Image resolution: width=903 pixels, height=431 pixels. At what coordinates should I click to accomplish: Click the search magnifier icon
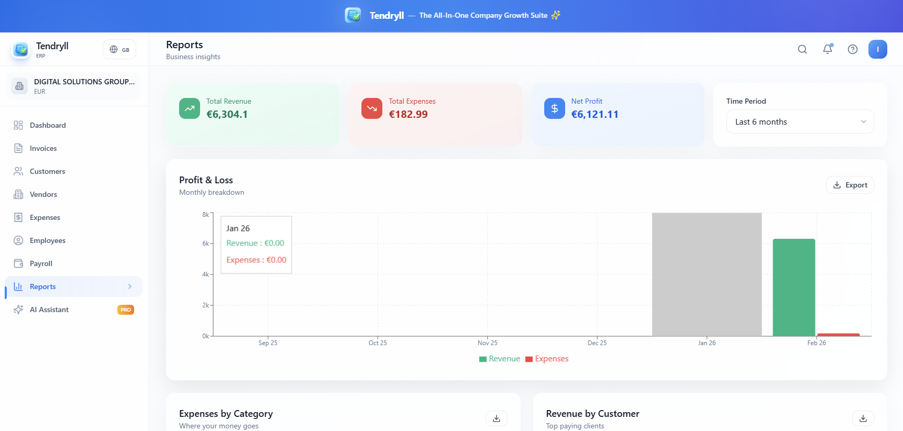(x=802, y=49)
